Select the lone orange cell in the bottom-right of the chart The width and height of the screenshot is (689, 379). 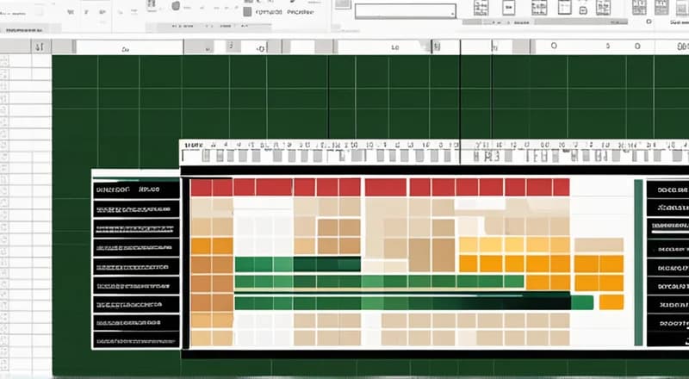pos(611,301)
